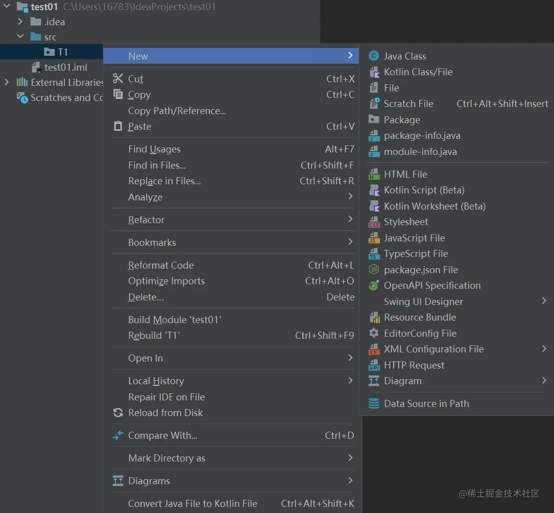Click the JavaScript File icon
554x513 pixels.
(x=374, y=238)
